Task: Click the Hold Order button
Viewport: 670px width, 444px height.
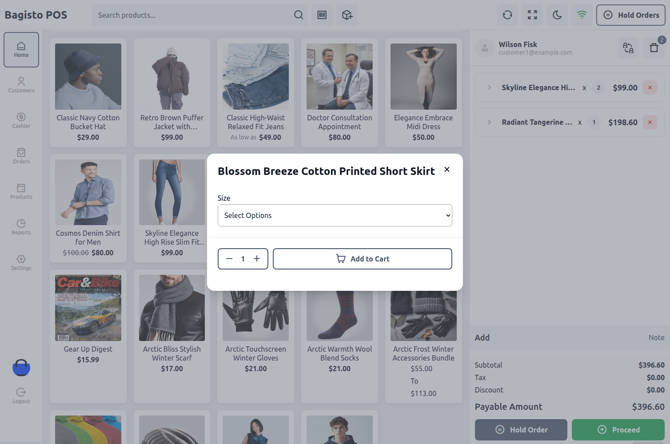Action: (521, 430)
